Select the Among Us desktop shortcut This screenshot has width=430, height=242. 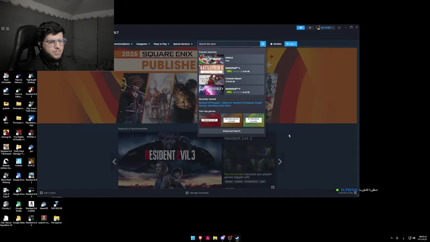click(x=6, y=134)
